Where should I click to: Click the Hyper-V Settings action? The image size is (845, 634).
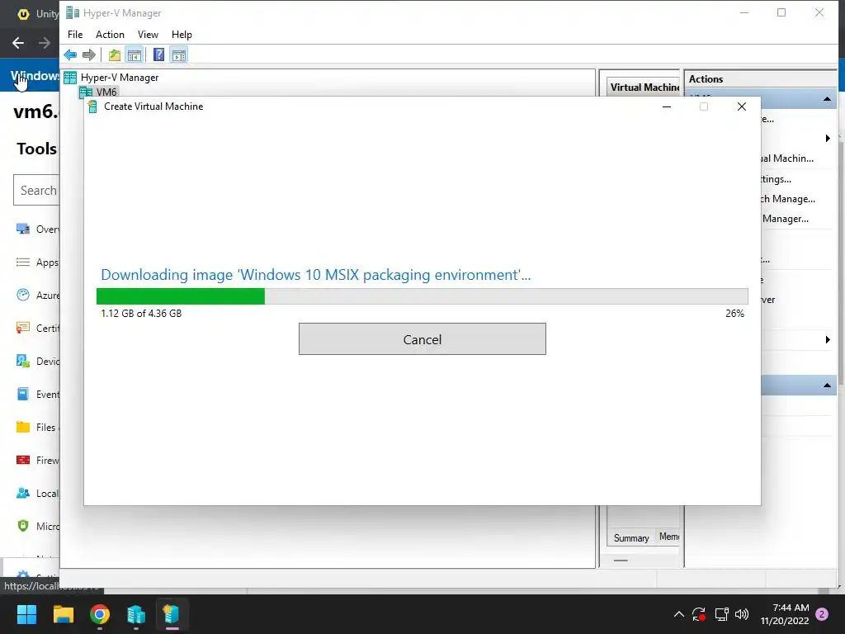pyautogui.click(x=776, y=179)
